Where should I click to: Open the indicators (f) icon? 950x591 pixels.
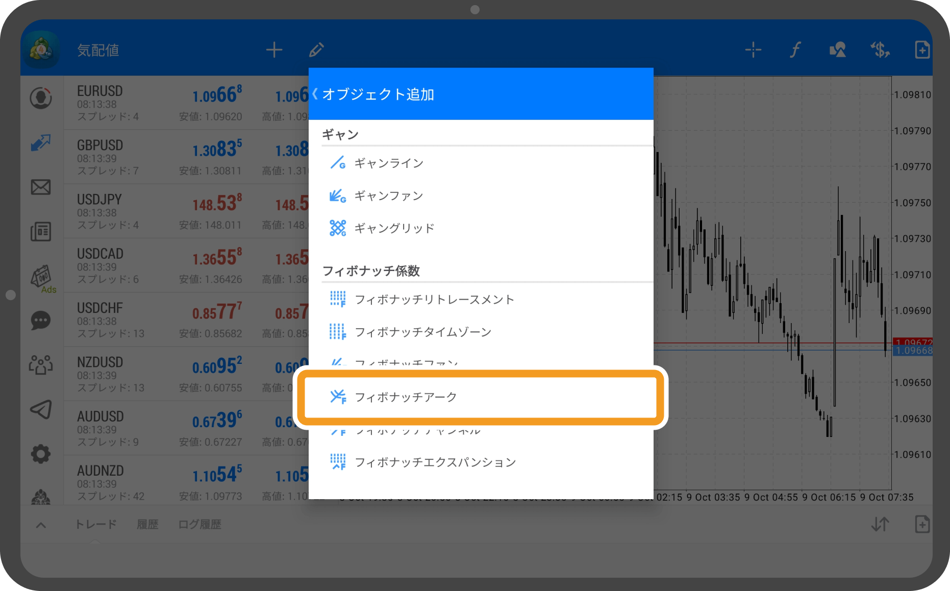[794, 50]
